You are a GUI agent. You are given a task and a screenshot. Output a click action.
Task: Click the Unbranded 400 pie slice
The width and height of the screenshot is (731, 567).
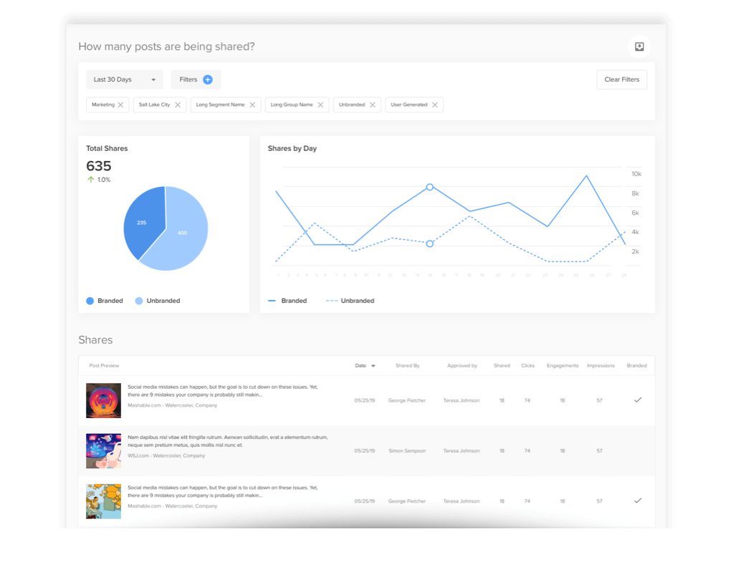[x=182, y=233]
